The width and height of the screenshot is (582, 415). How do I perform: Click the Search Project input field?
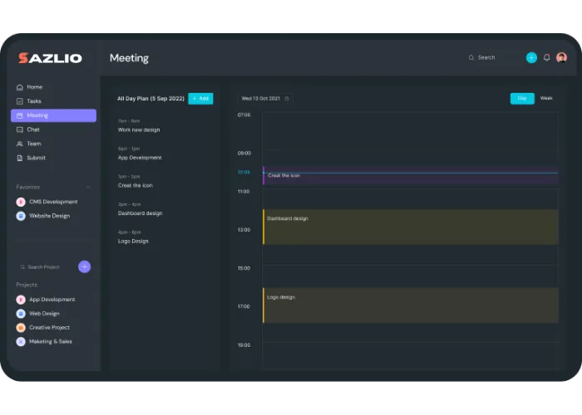click(x=46, y=267)
